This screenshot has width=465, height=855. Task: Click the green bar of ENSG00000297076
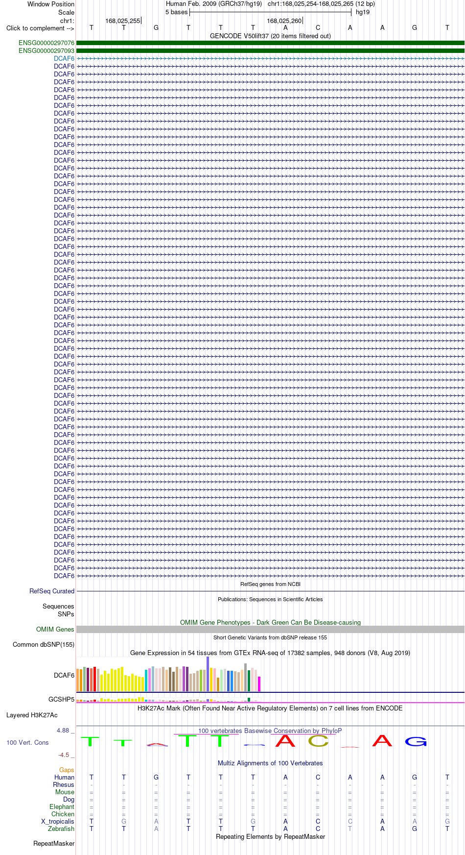[x=270, y=43]
